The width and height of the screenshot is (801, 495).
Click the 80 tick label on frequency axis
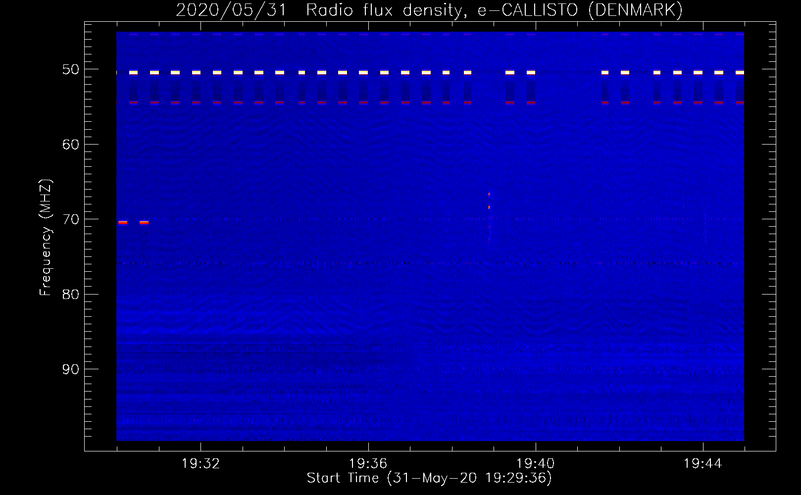click(71, 295)
